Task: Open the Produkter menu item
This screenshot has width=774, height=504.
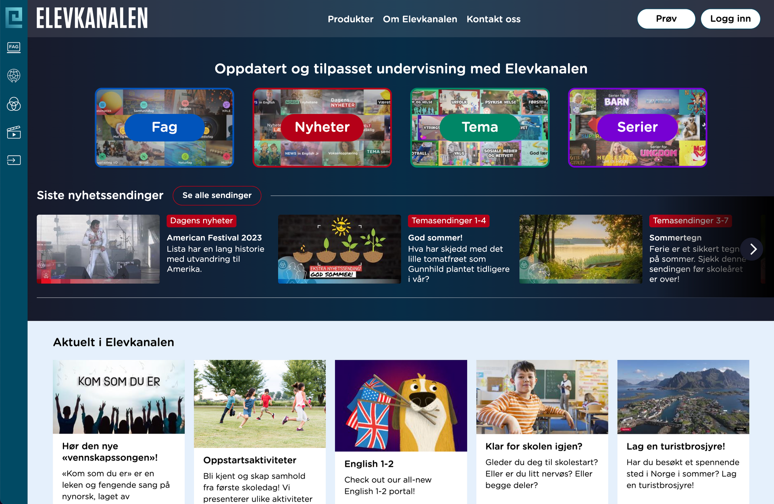Action: point(350,19)
